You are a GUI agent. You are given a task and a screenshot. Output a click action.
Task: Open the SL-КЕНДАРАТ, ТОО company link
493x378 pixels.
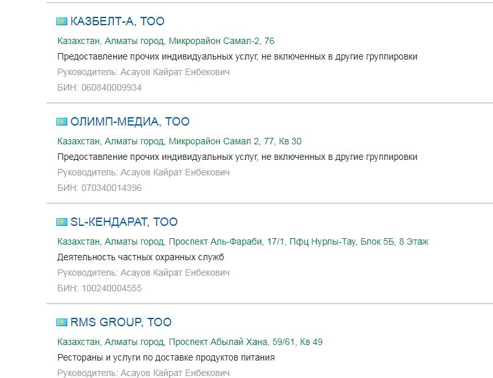pos(124,222)
